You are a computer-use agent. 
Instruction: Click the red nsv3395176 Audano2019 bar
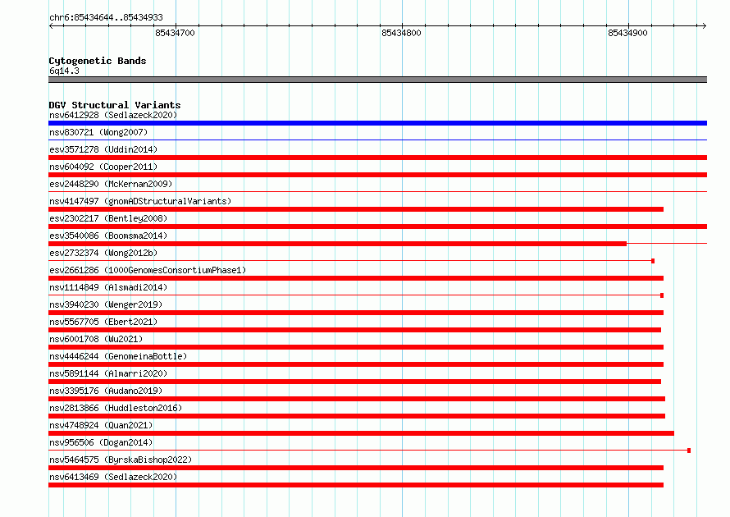(357, 399)
